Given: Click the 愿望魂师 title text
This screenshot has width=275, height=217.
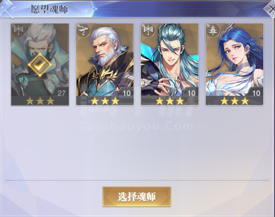Looking at the screenshot, I should pyautogui.click(x=49, y=9).
